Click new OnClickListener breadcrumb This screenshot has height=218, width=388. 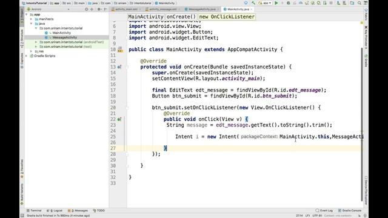[227, 17]
